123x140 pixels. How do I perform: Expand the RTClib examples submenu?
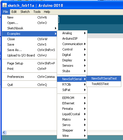coord(72,84)
